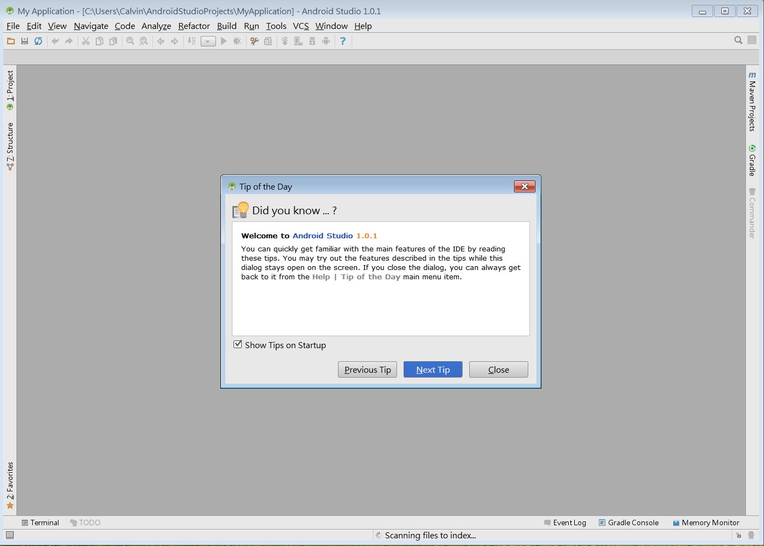This screenshot has width=764, height=546.
Task: Expand the Project tool window tab
Action: (10, 90)
